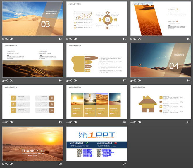Select slide 19 with numbered 01-06 boxes
The height and width of the screenshot is (168, 193).
[32, 102]
